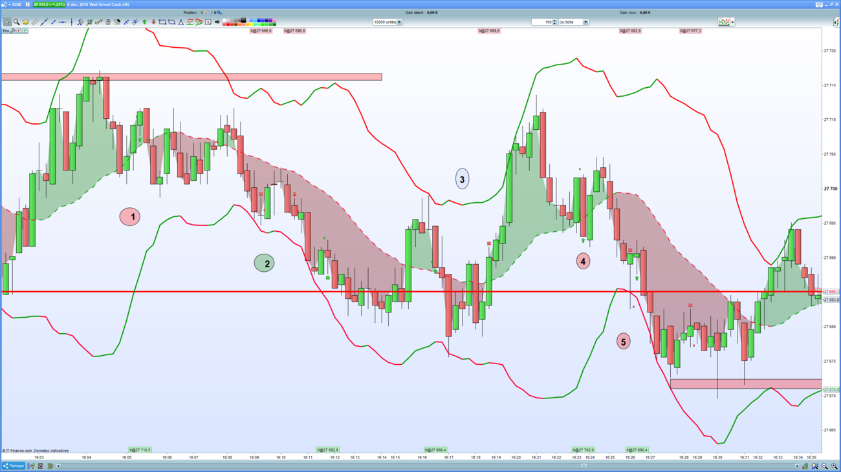Select the green up arrow marker tool
Image resolution: width=841 pixels, height=472 pixels.
[144, 22]
